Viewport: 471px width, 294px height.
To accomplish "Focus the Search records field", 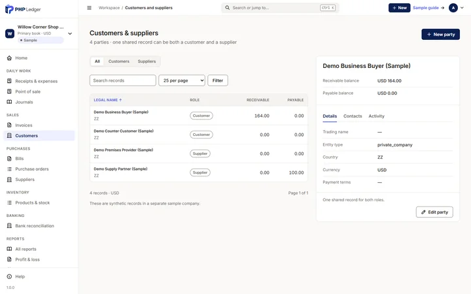I will tap(122, 80).
